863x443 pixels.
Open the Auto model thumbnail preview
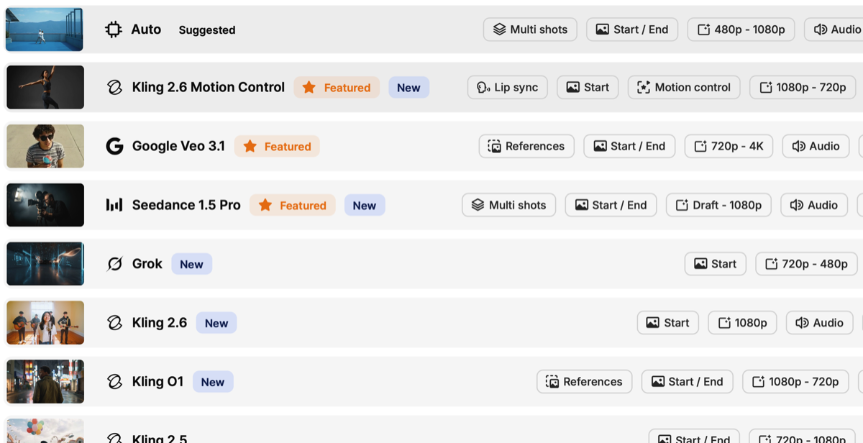click(45, 29)
